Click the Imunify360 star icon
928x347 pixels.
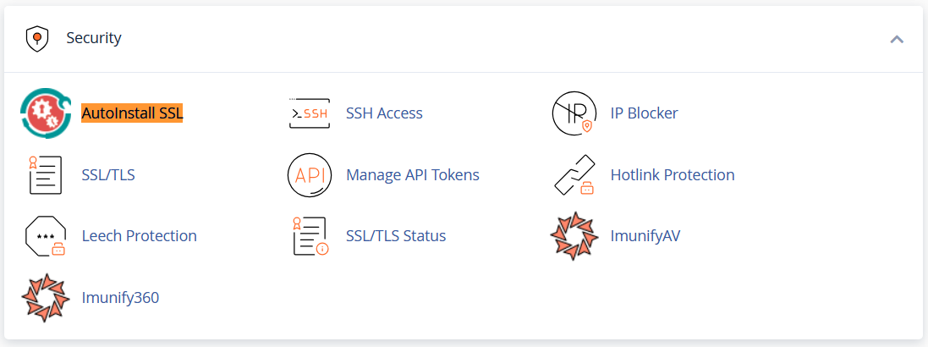[46, 298]
